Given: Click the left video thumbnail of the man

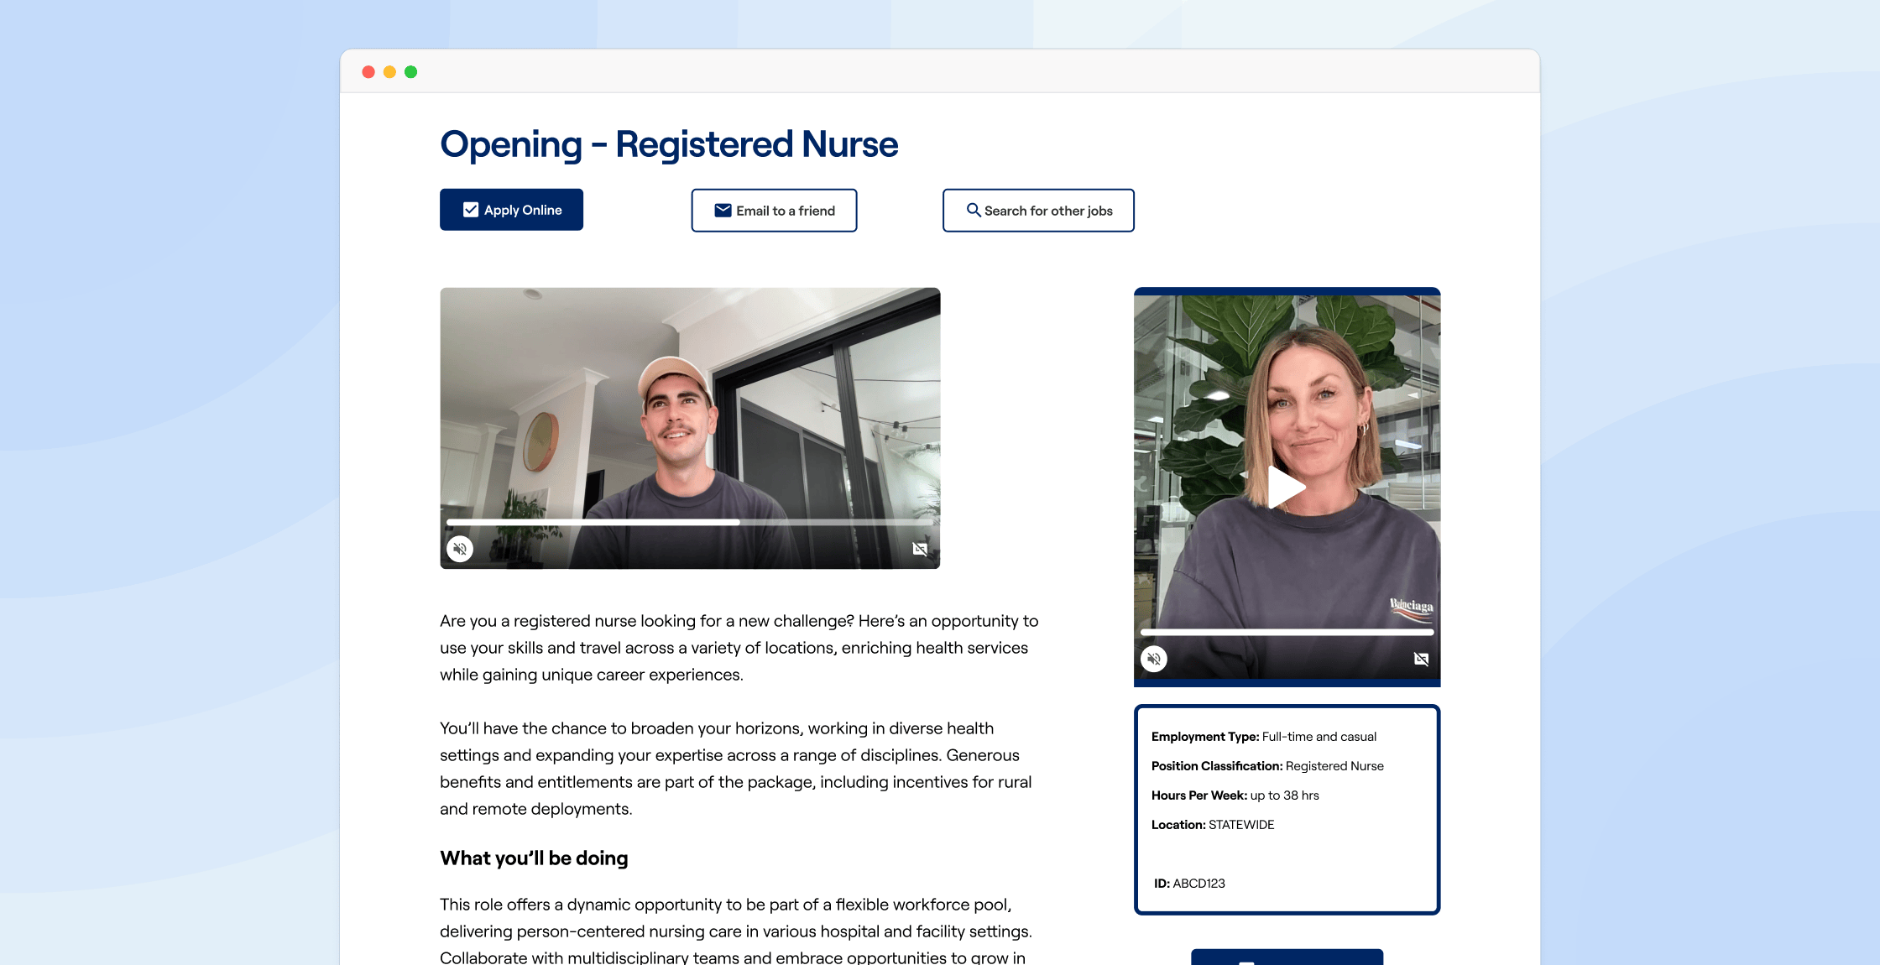Looking at the screenshot, I should (x=690, y=428).
